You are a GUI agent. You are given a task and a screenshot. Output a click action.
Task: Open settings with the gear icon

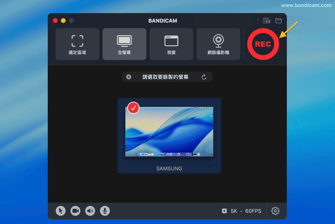point(275,211)
